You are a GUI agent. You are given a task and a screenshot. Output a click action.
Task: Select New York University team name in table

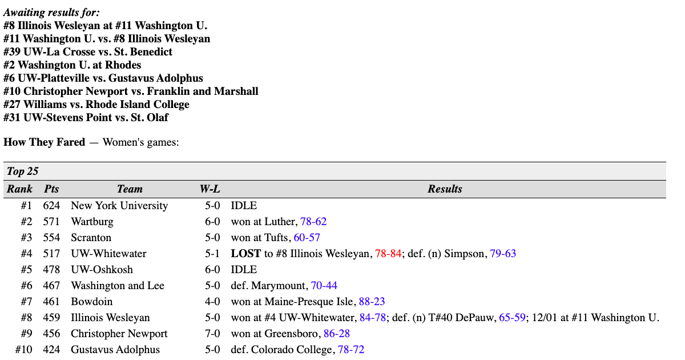point(119,206)
